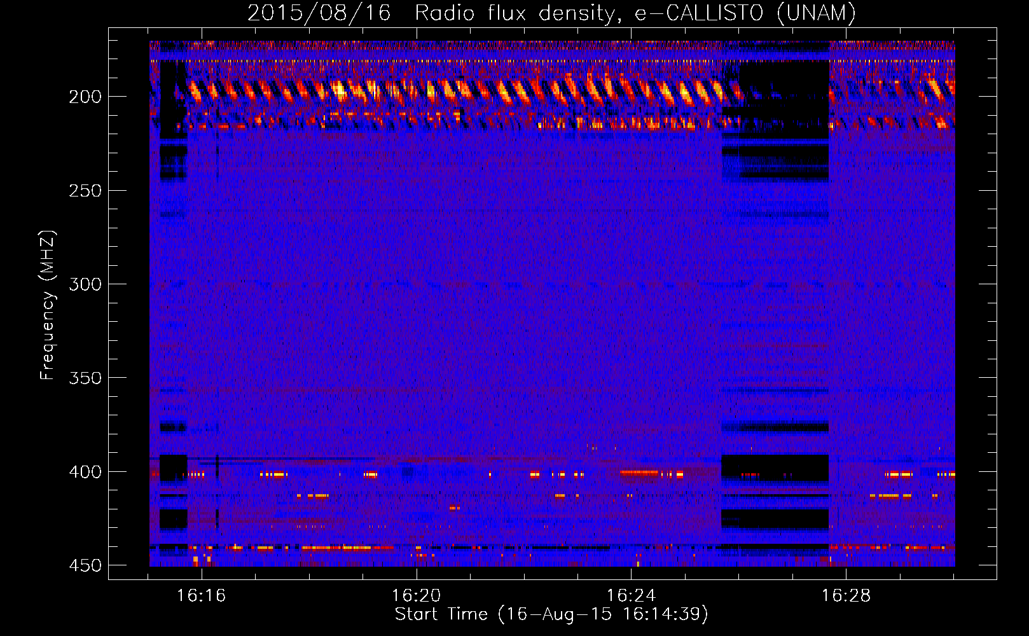Select the 450 frequency tick label
Viewport: 1029px width, 636px height.
point(85,565)
